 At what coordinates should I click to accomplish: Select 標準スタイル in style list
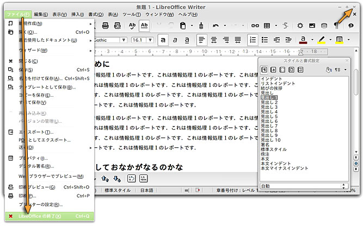274,149
